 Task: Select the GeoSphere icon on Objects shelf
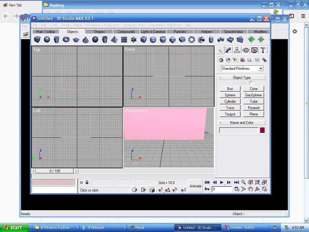95,40
